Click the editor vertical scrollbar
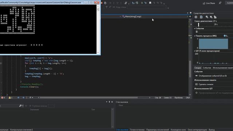The image size is (233, 131). [190, 69]
